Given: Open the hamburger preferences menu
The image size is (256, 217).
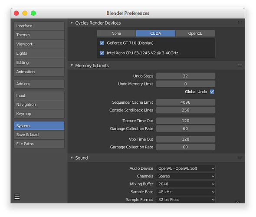Looking at the screenshot, I should pyautogui.click(x=17, y=197).
